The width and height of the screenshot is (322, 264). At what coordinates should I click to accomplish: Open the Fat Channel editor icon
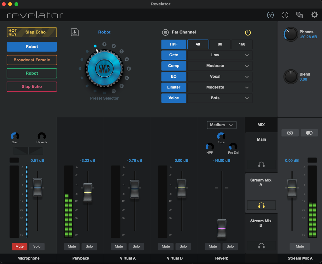tap(165, 32)
